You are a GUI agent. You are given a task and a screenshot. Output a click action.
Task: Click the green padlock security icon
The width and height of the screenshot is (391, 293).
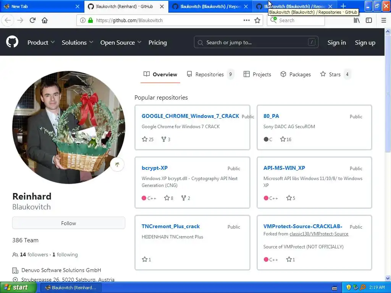point(90,20)
